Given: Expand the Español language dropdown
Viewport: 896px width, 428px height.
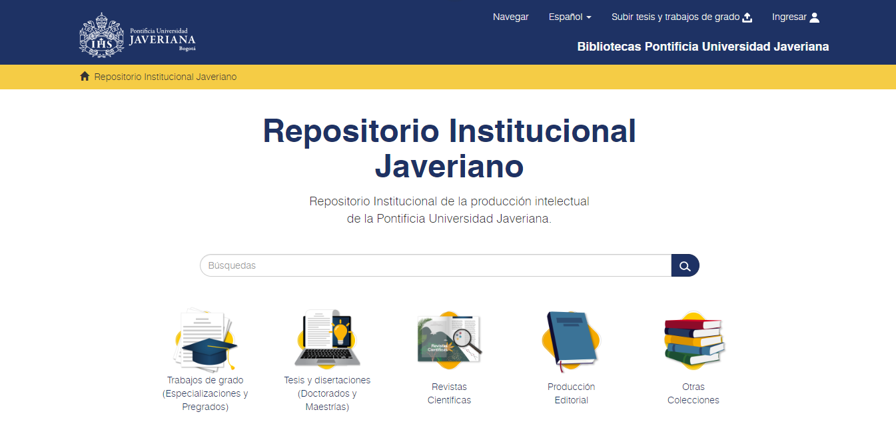Looking at the screenshot, I should [570, 17].
